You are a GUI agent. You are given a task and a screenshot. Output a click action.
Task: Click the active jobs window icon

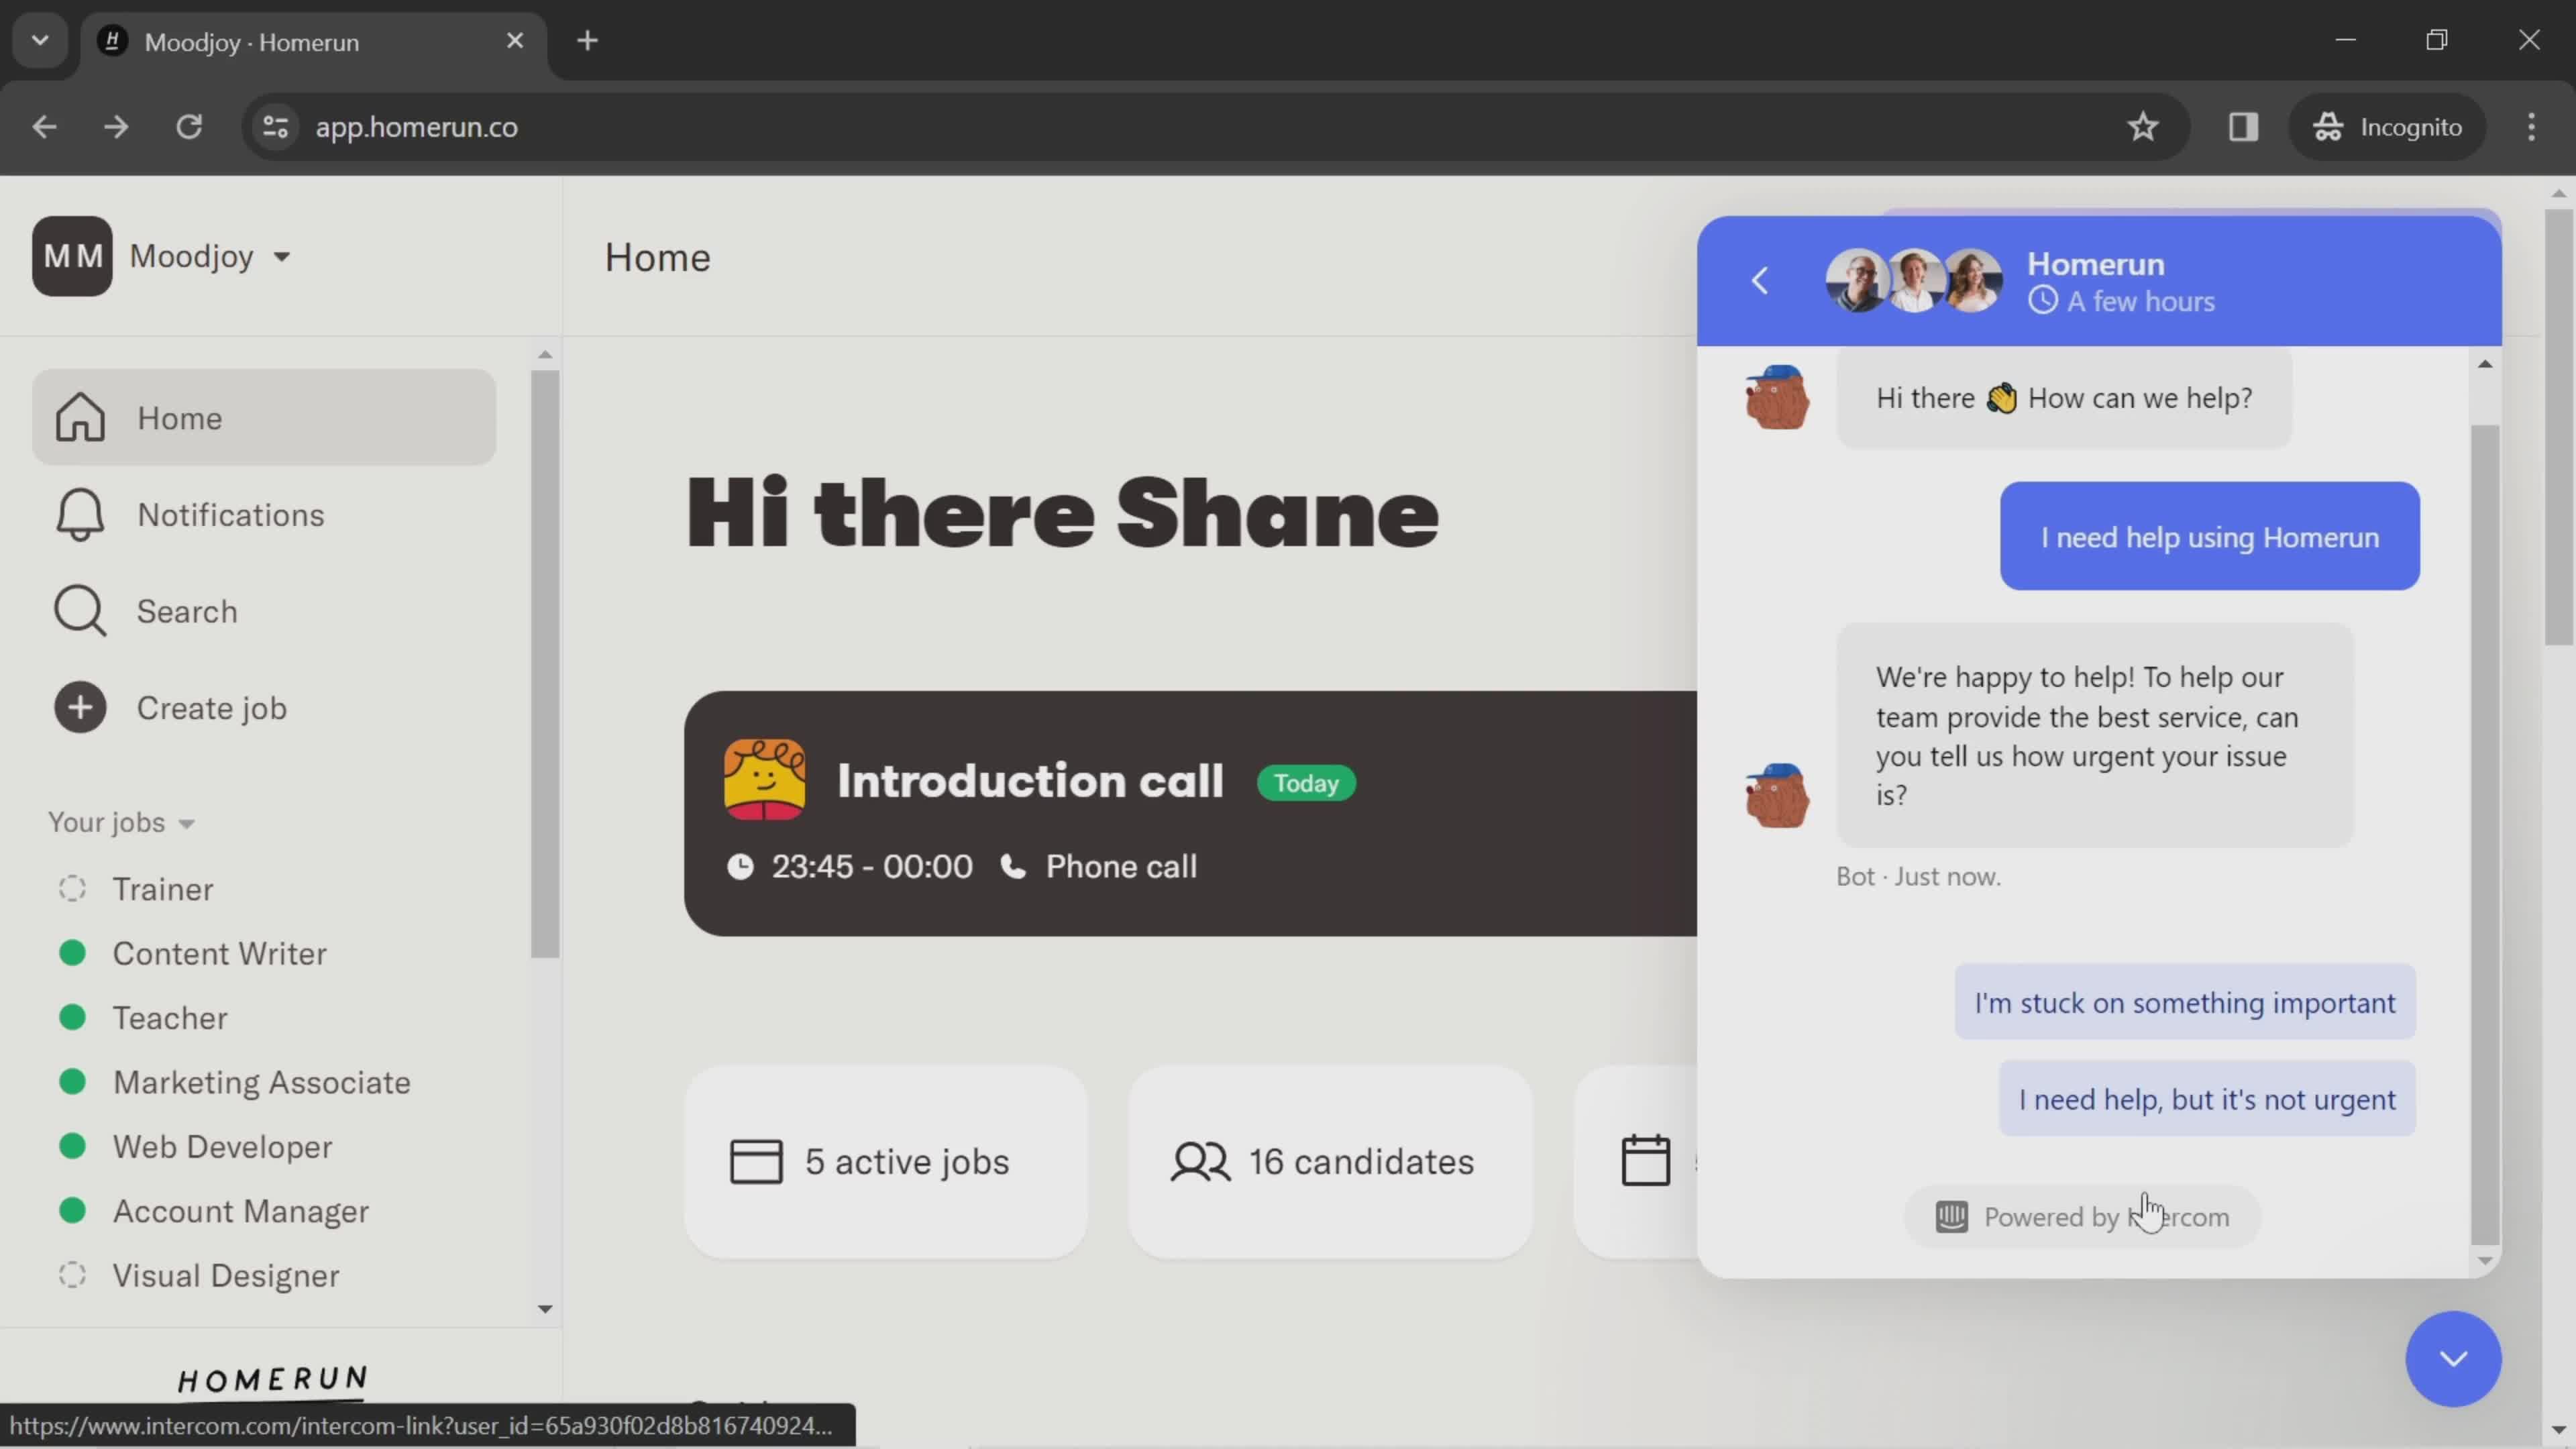[756, 1162]
